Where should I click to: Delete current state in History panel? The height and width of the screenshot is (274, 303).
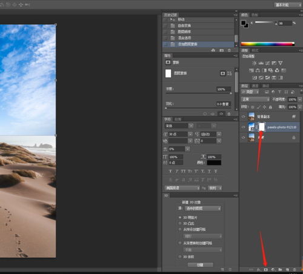coord(229,50)
